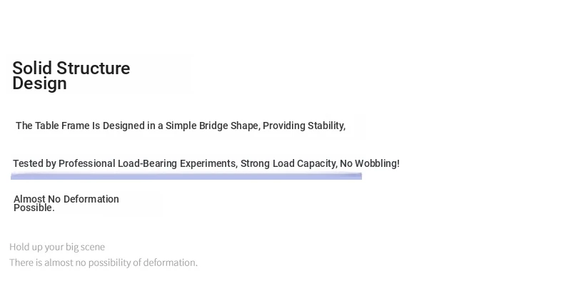Image resolution: width=564 pixels, height=301 pixels.
Task: Click the word "Wobbling!"
Action: pos(377,163)
